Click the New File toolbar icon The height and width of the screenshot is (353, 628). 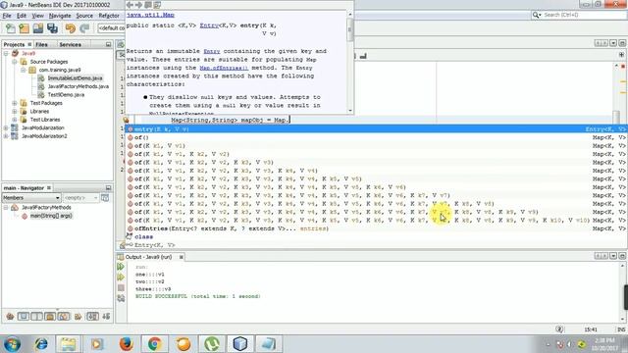click(x=11, y=28)
